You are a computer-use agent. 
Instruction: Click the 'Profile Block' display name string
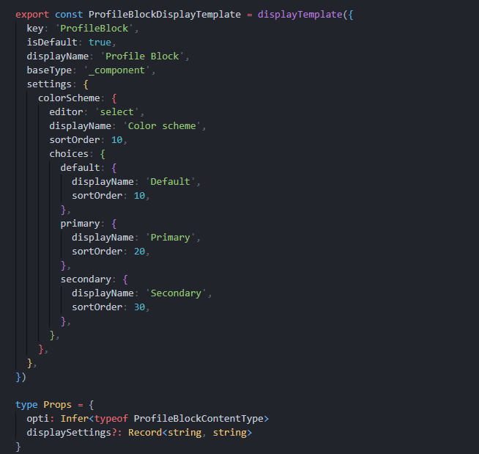click(142, 56)
